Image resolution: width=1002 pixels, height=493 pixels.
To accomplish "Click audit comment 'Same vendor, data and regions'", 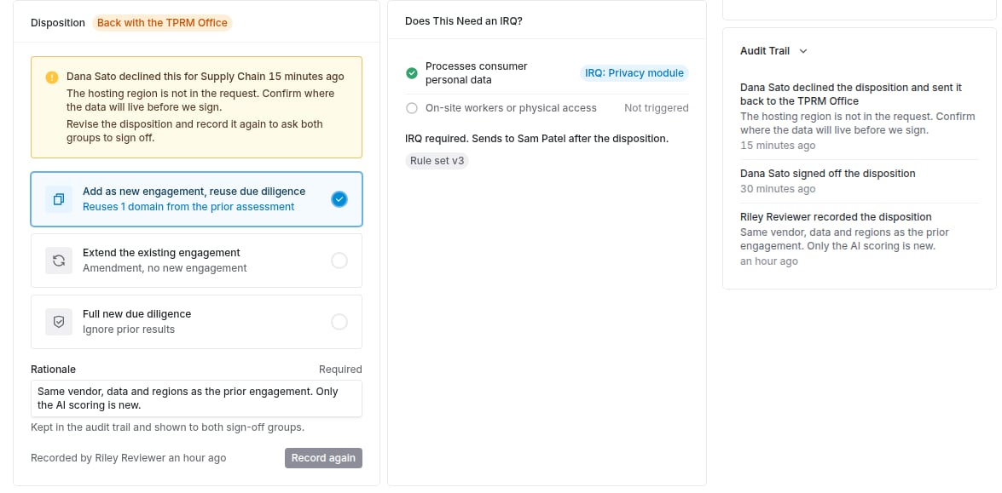I will [x=844, y=238].
